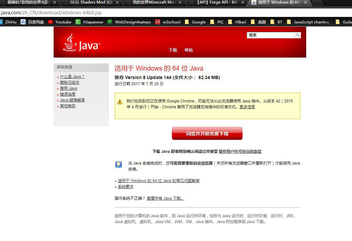Close the GLSL Shaders Mod tab
Screen dimensions: 352x241
117,3
